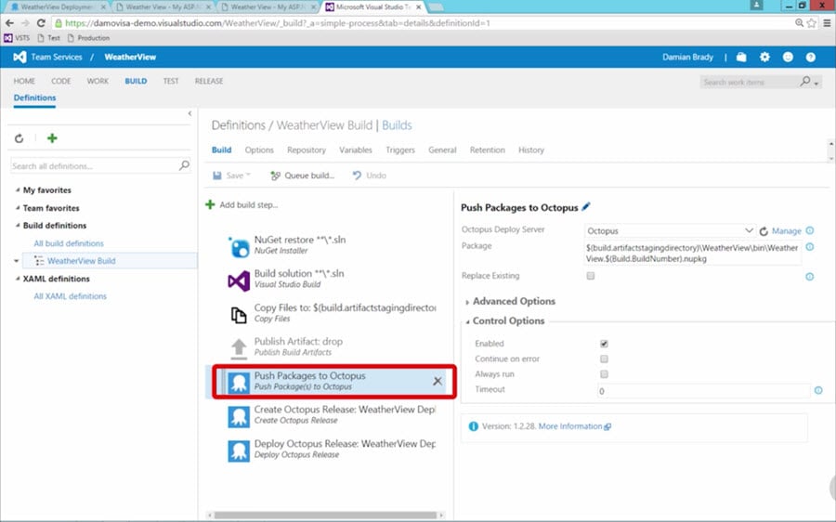Open the More Information link

pyautogui.click(x=574, y=426)
